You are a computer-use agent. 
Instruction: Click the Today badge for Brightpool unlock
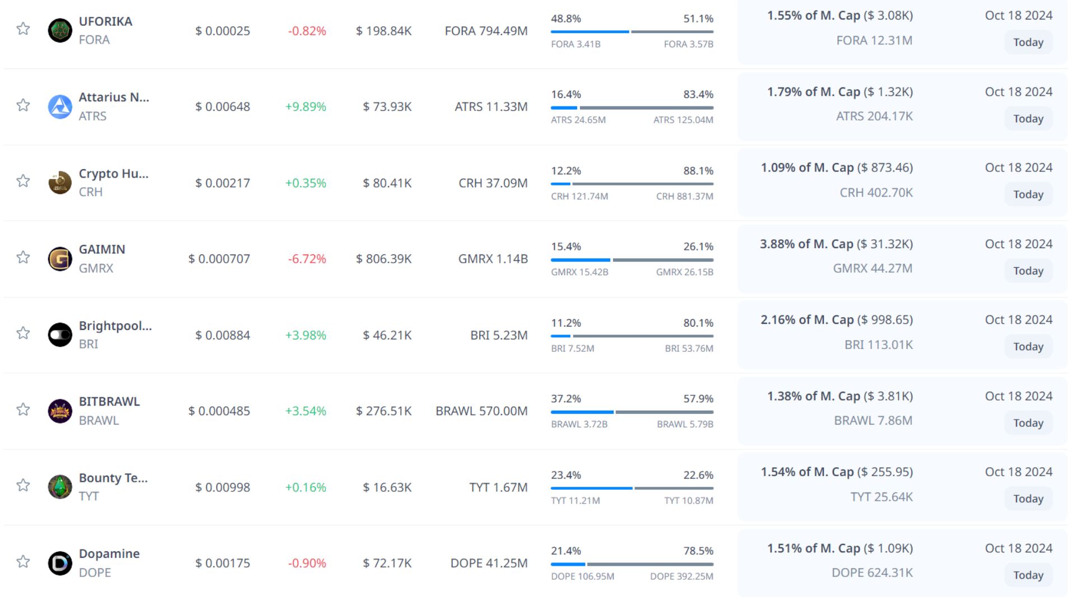pyautogui.click(x=1028, y=347)
